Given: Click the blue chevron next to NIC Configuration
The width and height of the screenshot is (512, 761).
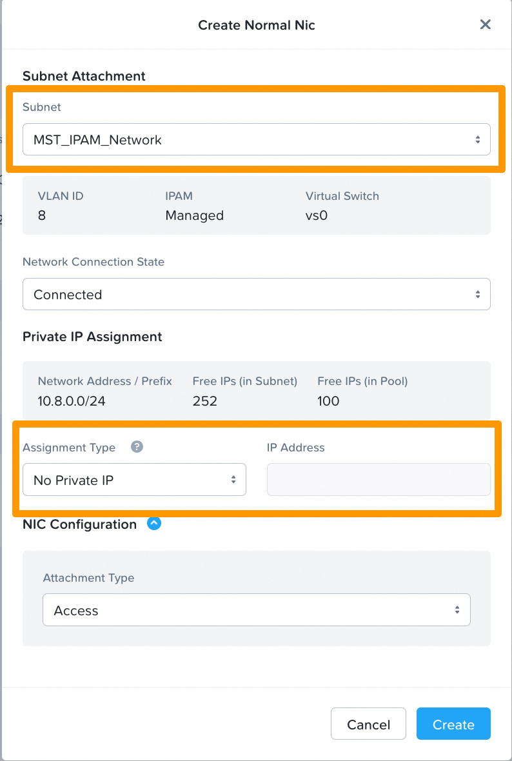Looking at the screenshot, I should click(154, 524).
